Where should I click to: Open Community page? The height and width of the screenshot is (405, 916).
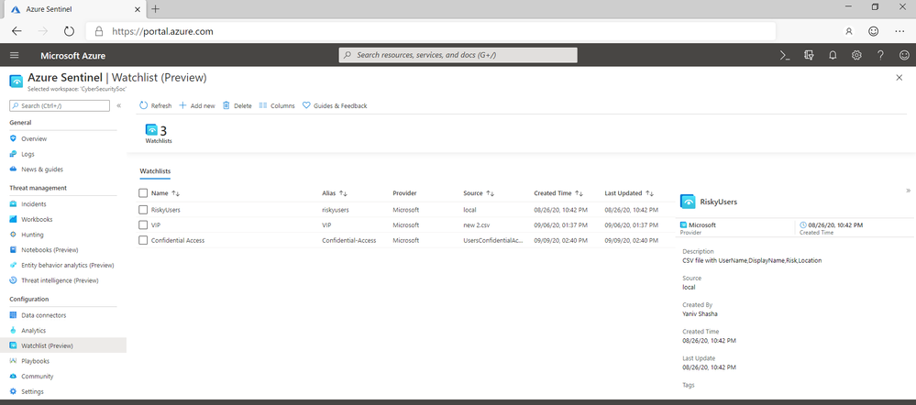[x=37, y=377]
